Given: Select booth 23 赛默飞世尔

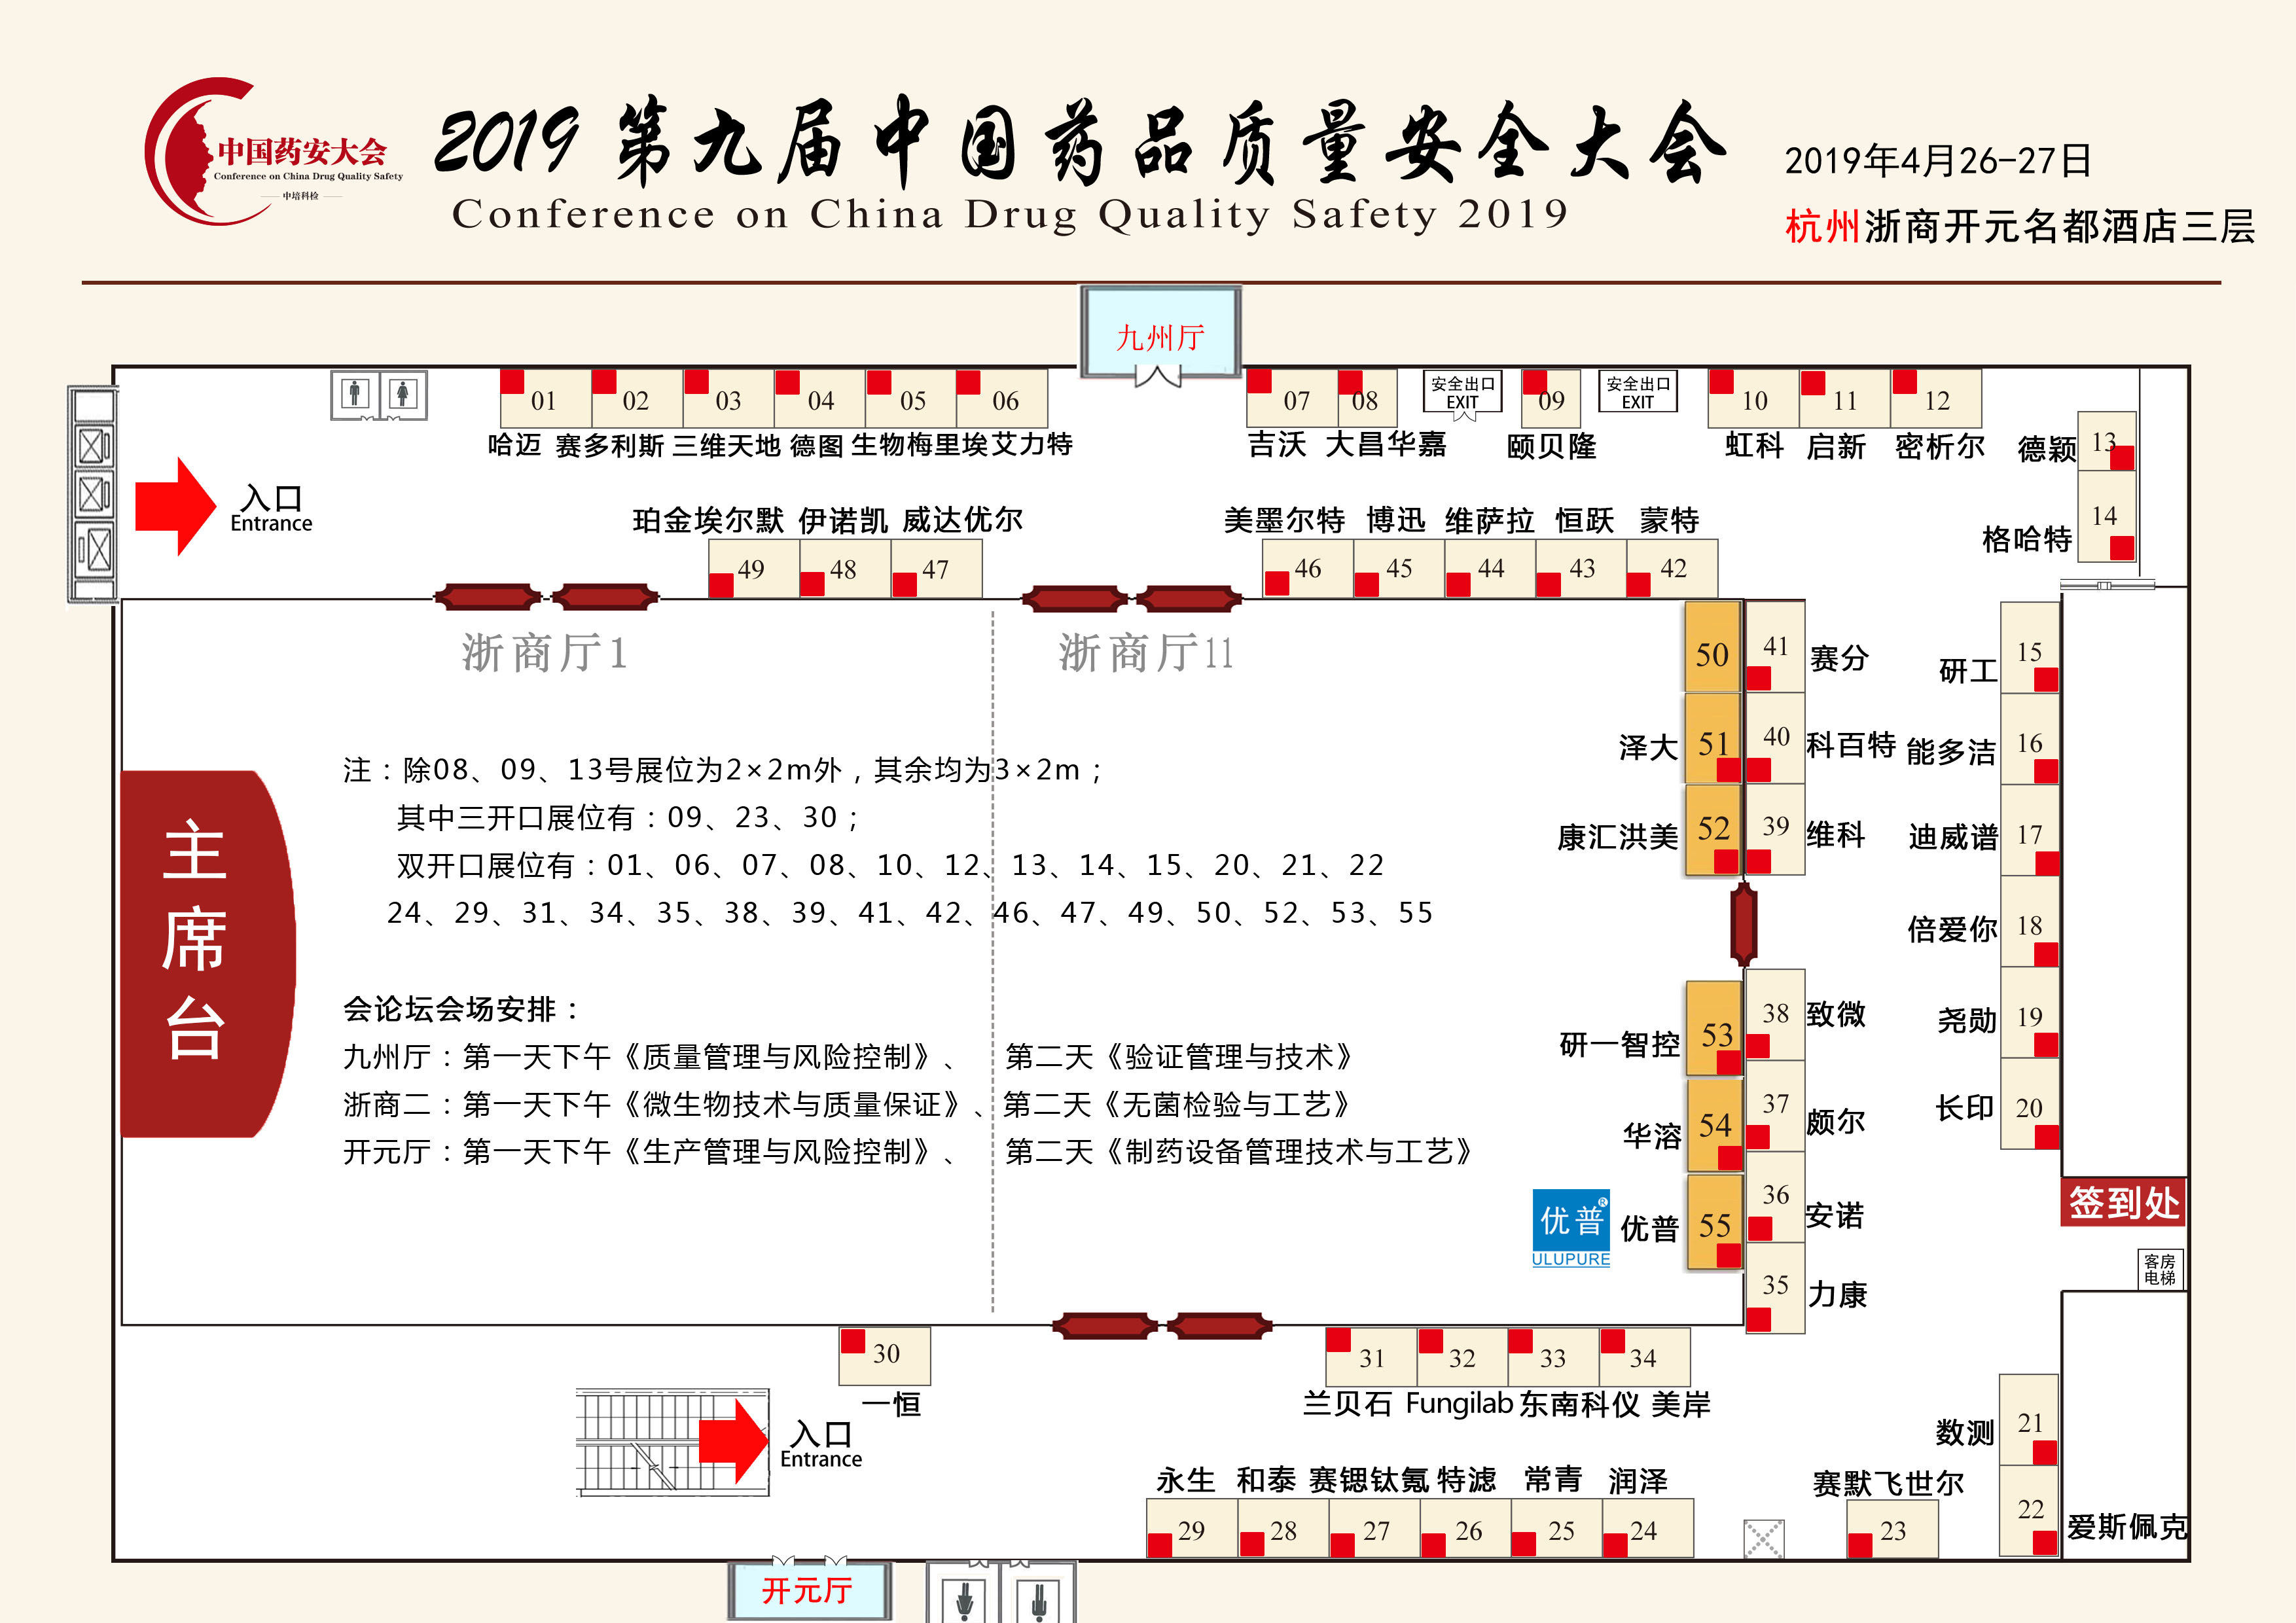Looking at the screenshot, I should [1892, 1529].
